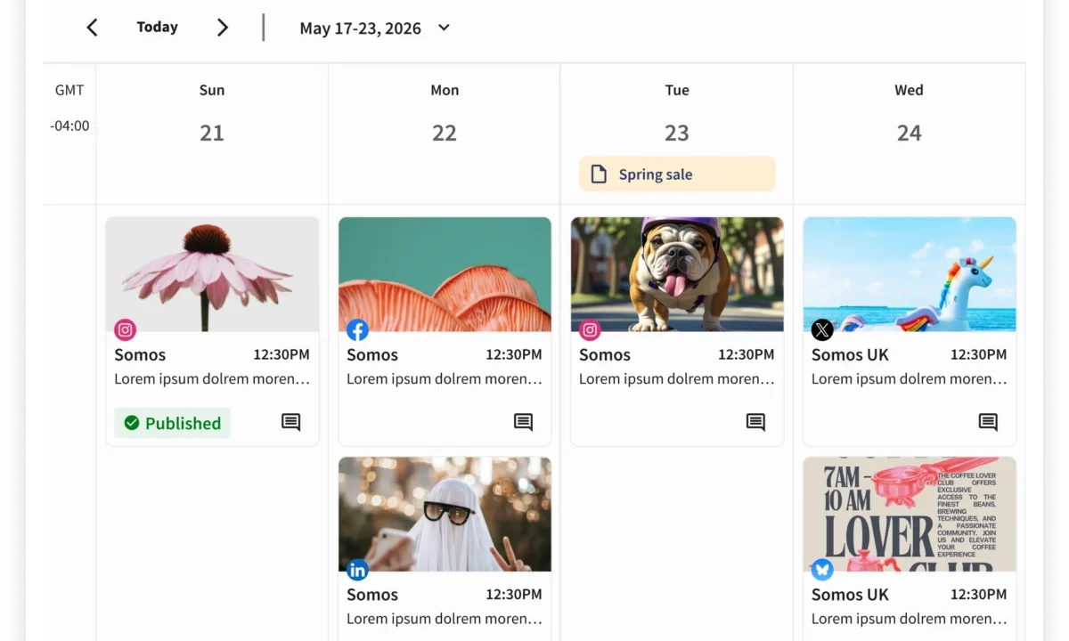
Task: Click the Somos name on the ghost post
Action: pos(372,595)
